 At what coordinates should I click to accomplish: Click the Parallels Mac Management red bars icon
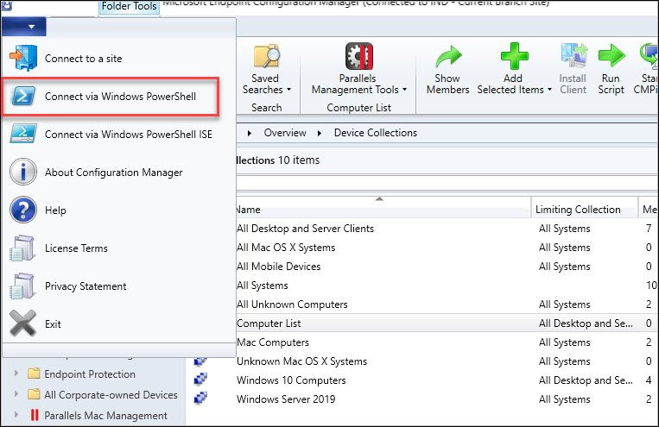coord(35,415)
